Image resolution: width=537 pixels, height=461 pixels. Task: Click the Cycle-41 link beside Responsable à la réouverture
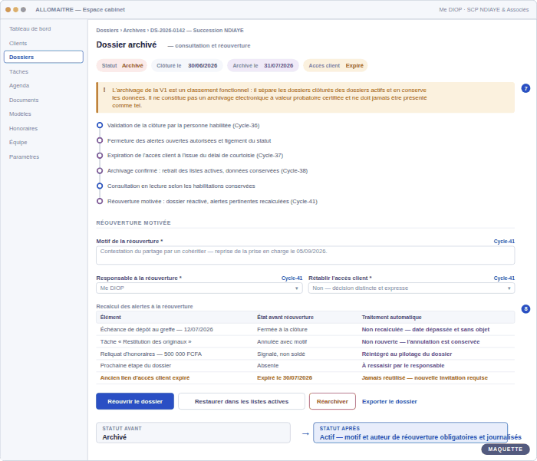coord(292,278)
